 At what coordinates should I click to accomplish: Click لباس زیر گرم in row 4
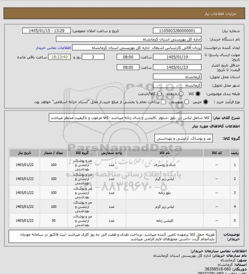[x=164, y=207]
